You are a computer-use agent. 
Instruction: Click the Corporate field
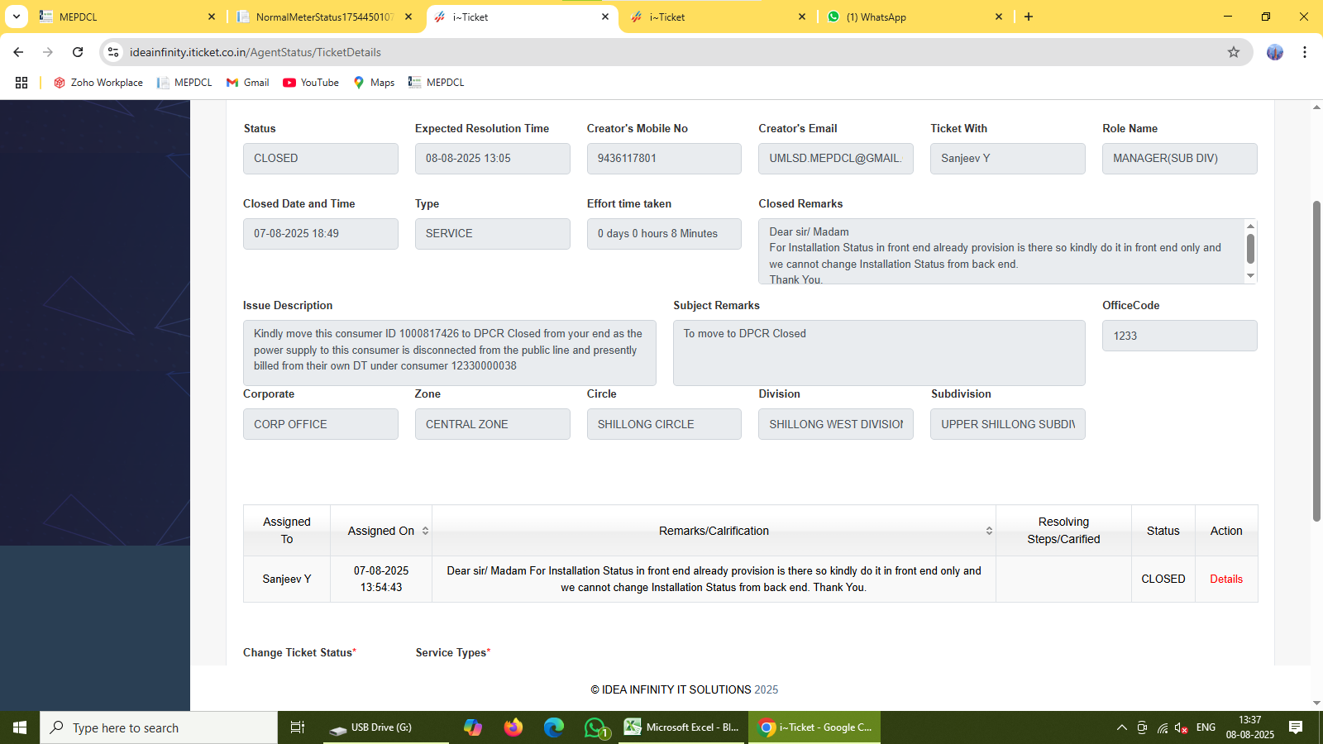click(x=321, y=424)
